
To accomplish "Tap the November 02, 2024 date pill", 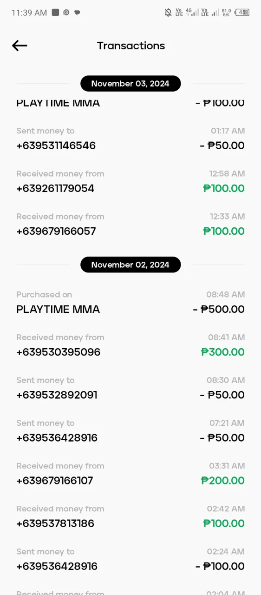I will coord(130,264).
